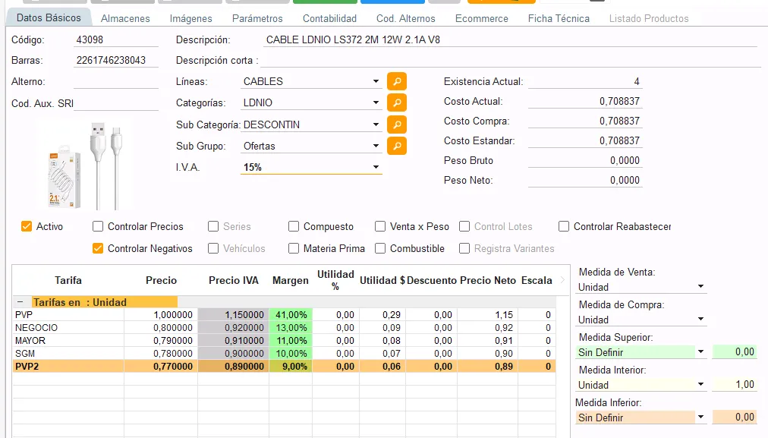Click the arrow right of the Escala column
768x438 pixels.
click(x=562, y=280)
